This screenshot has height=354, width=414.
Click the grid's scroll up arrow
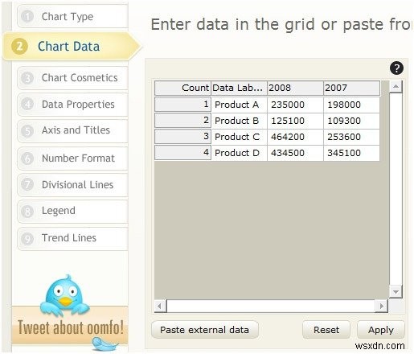pos(396,87)
